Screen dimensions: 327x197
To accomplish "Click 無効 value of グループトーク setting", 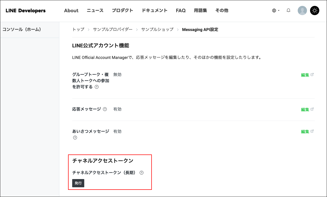I will coord(117,75).
